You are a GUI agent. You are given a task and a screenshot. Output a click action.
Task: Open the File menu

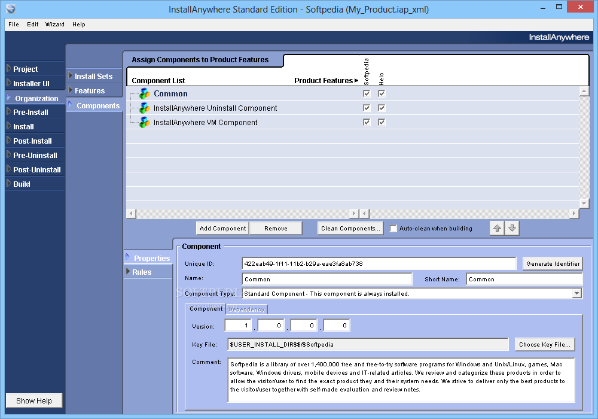tap(14, 25)
